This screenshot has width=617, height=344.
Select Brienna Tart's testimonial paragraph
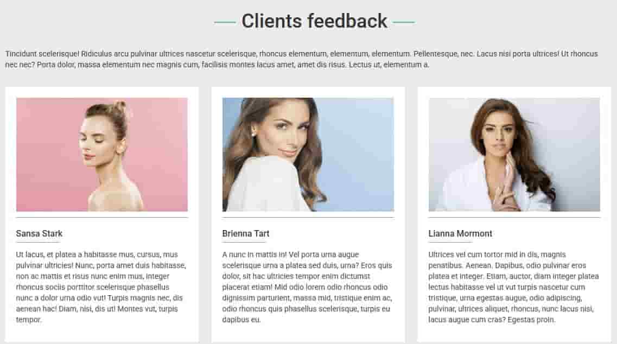pos(307,287)
